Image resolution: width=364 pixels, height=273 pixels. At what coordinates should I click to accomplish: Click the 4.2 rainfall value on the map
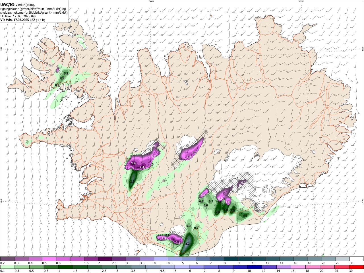(187, 244)
